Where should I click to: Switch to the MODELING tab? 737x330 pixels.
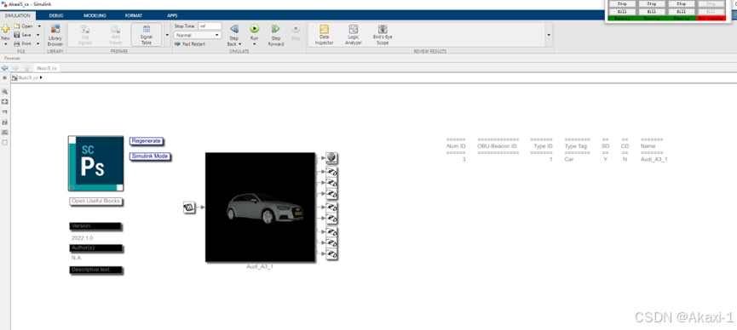(x=95, y=15)
